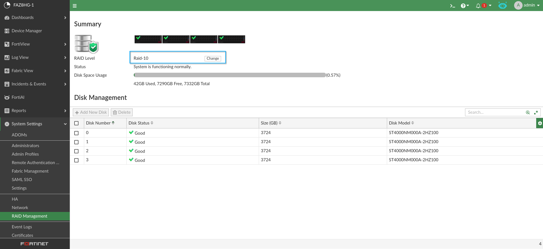
Task: Click the RAID database shield icon
Action: point(86,44)
